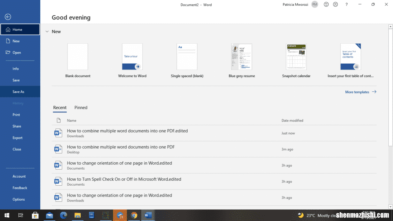Click the file type icon column header
The height and width of the screenshot is (221, 393).
59,120
